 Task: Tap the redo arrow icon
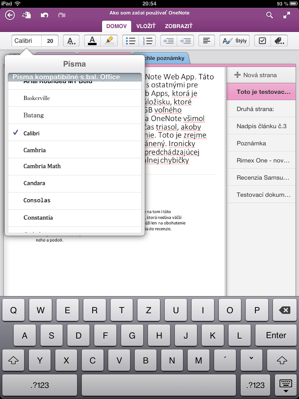click(62, 15)
